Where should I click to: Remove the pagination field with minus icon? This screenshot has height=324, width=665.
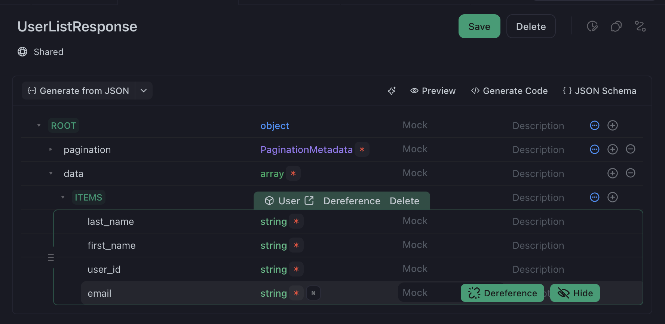(630, 149)
